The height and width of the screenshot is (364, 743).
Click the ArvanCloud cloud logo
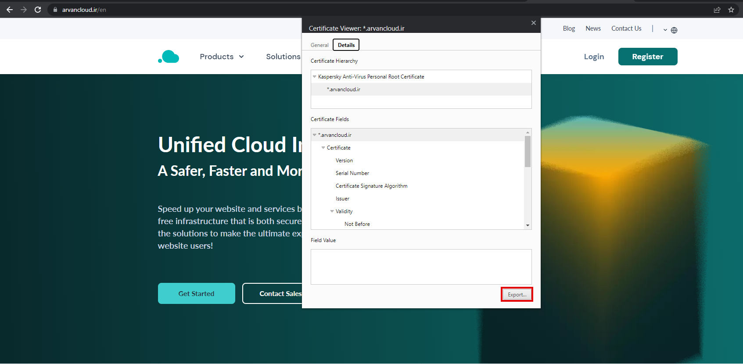(169, 57)
